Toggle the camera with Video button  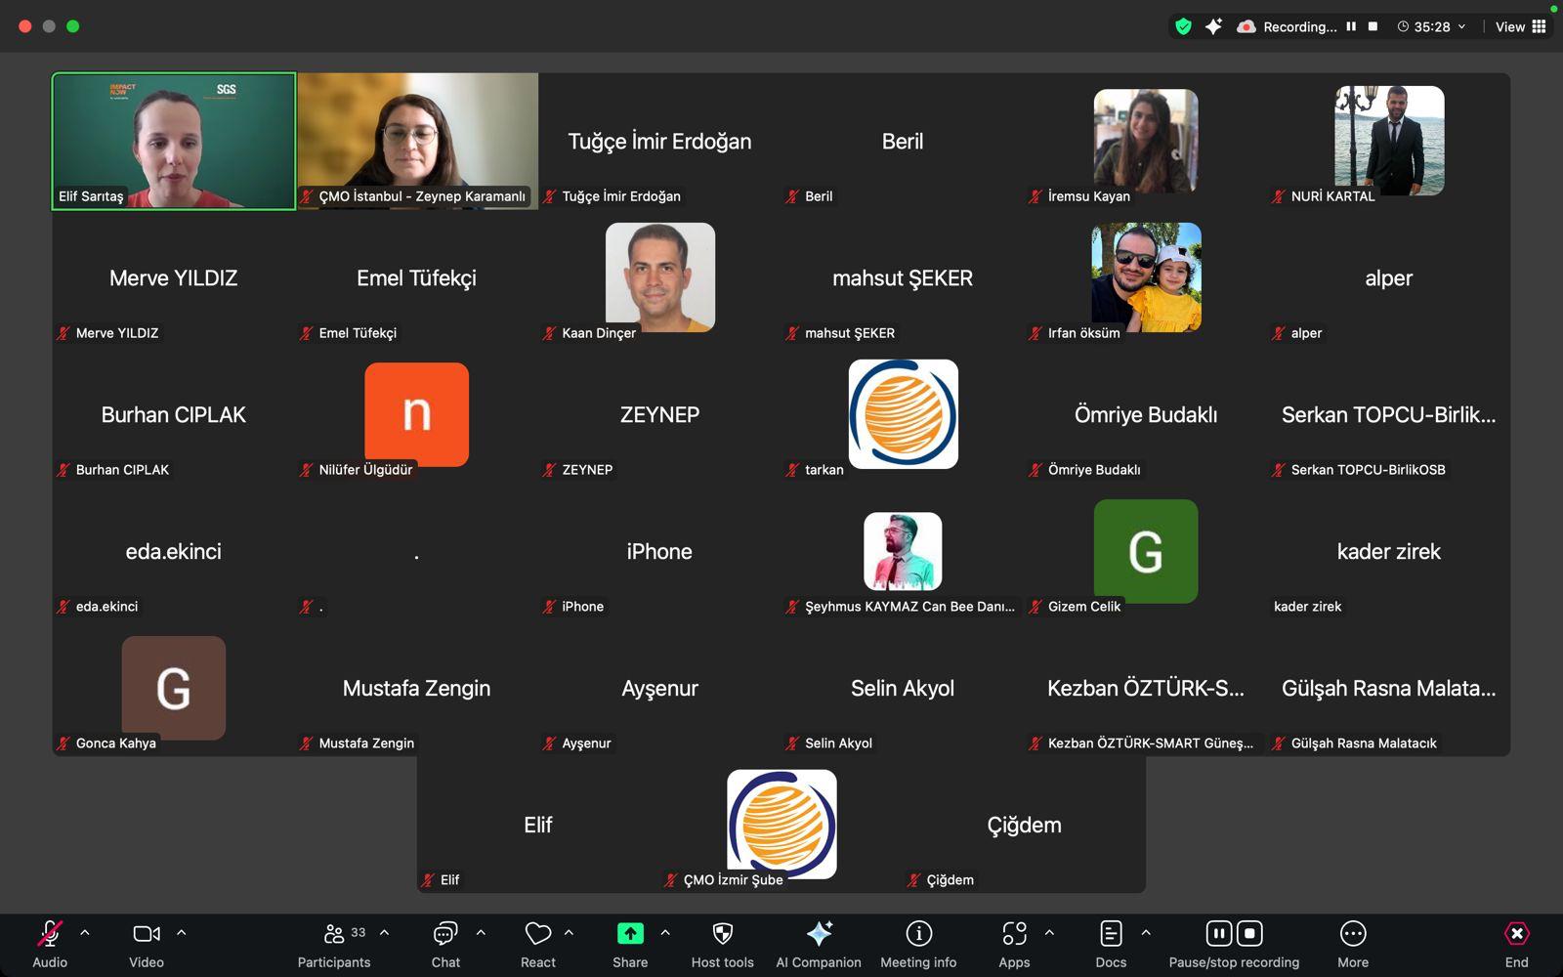click(147, 935)
